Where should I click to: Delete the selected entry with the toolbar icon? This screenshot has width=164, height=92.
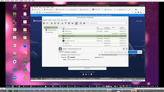[x=58, y=23]
